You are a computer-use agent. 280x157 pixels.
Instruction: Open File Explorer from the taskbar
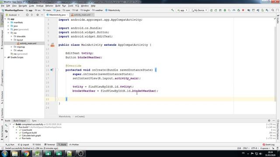(15, 154)
